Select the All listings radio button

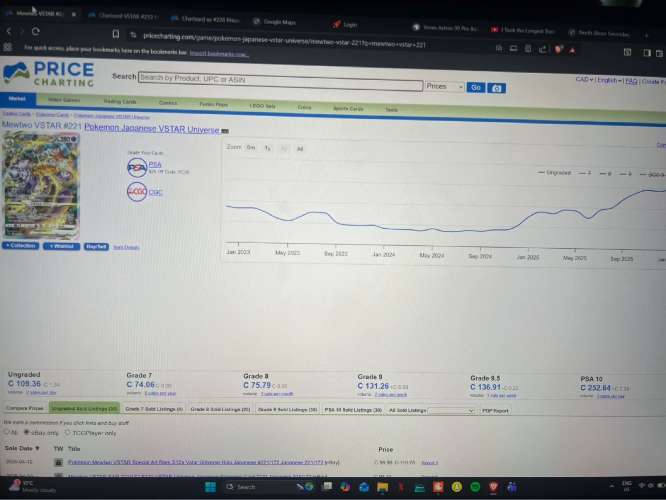(x=6, y=431)
